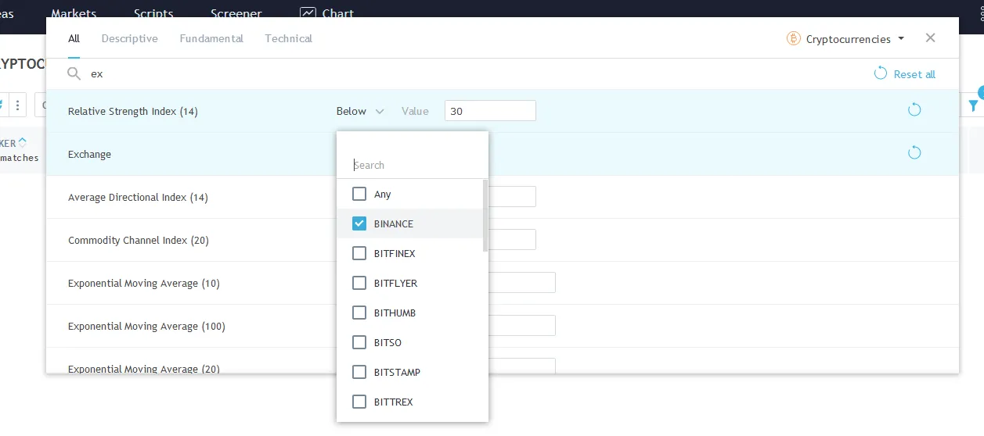Click Commodity Channel Index (20) label
Screen dimensions: 984x436
tap(139, 241)
